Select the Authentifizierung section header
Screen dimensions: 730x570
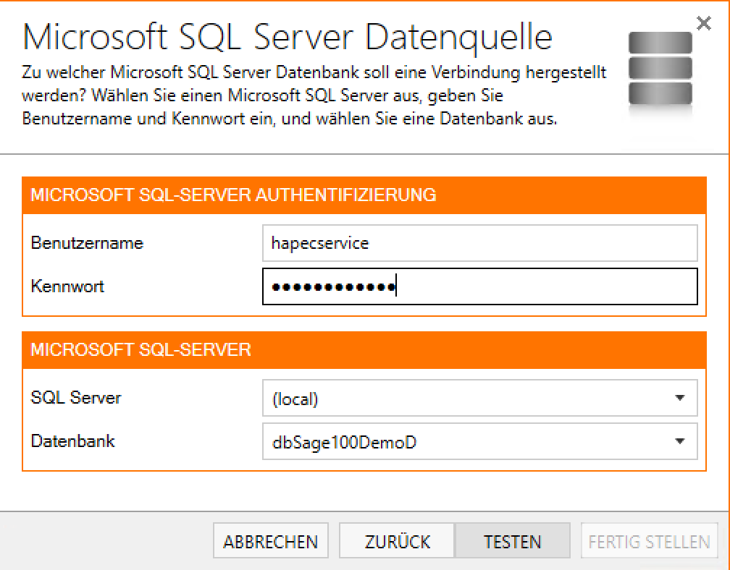click(233, 195)
